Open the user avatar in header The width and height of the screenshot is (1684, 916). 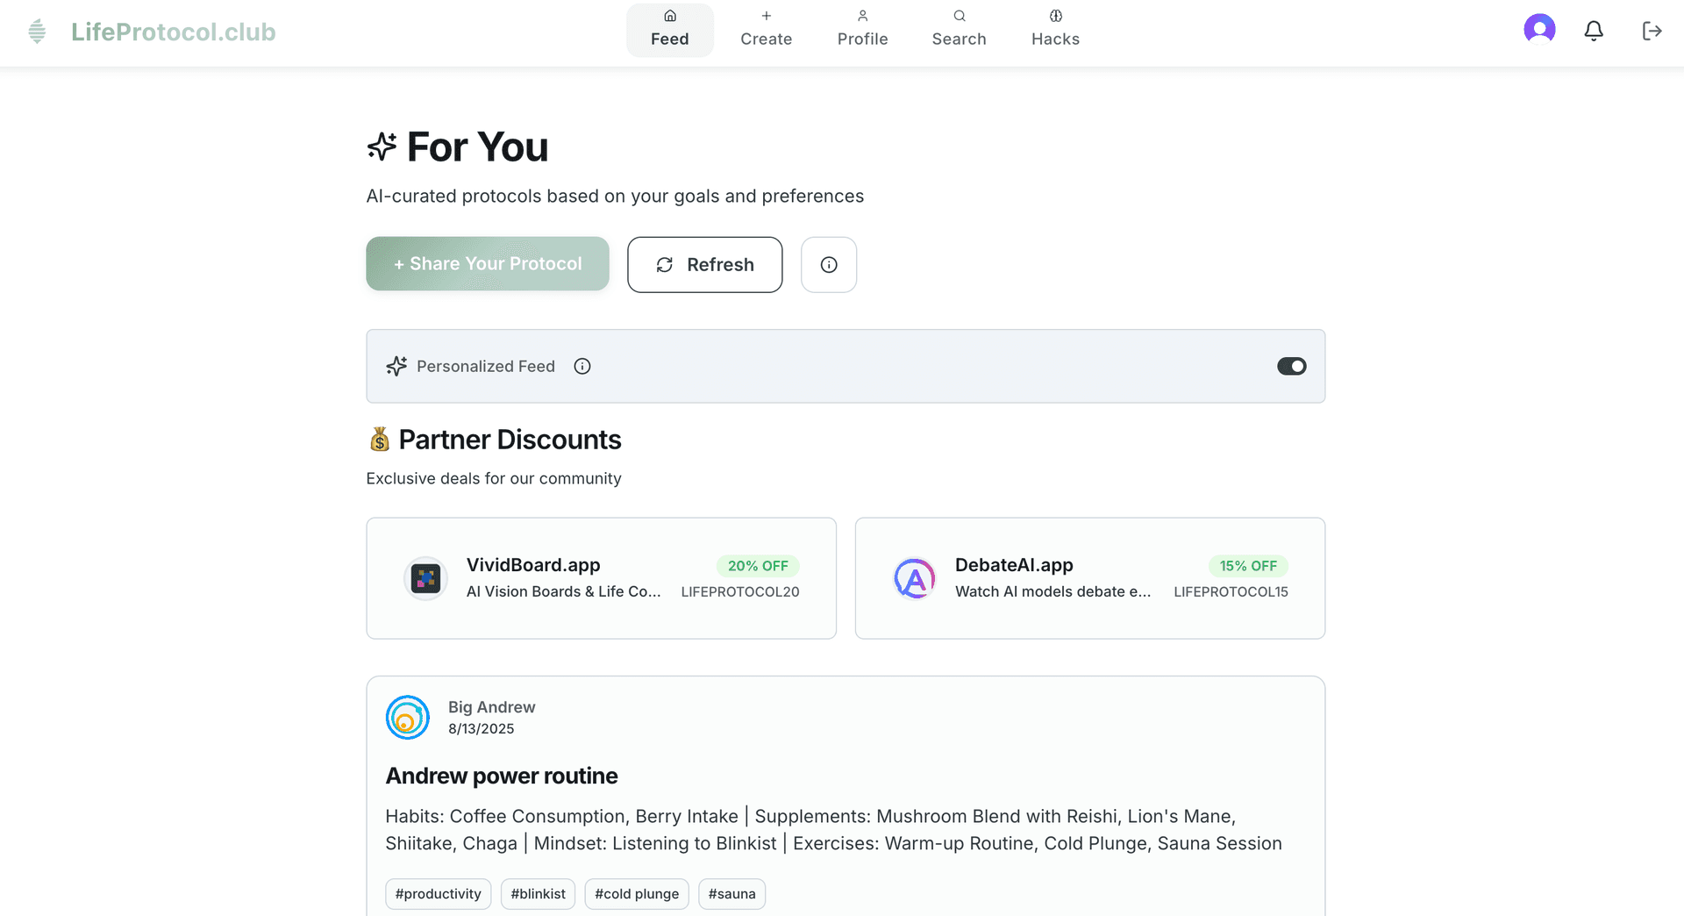coord(1539,29)
